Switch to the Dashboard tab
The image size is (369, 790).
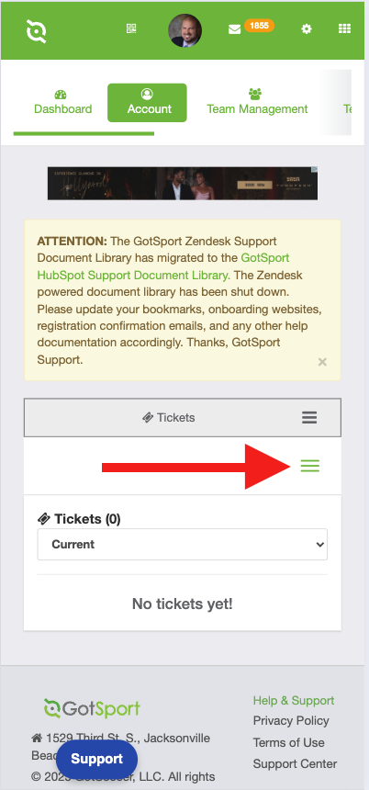click(x=63, y=103)
